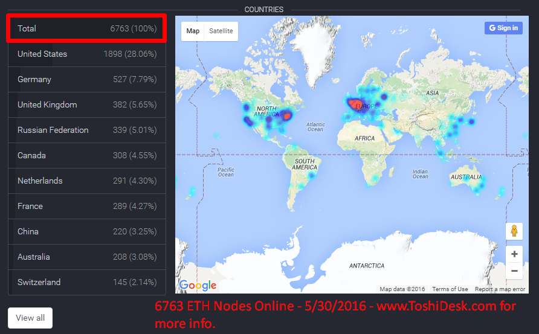Open Street View pegman on map
Screen dimensions: 539x334
(514, 231)
